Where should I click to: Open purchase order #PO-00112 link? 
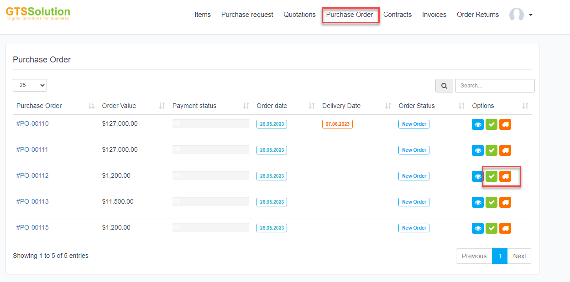(x=32, y=175)
